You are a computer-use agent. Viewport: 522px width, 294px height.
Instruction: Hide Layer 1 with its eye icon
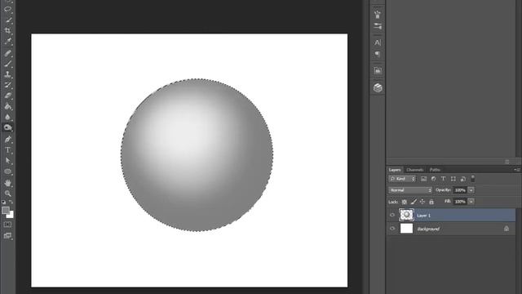(x=392, y=216)
